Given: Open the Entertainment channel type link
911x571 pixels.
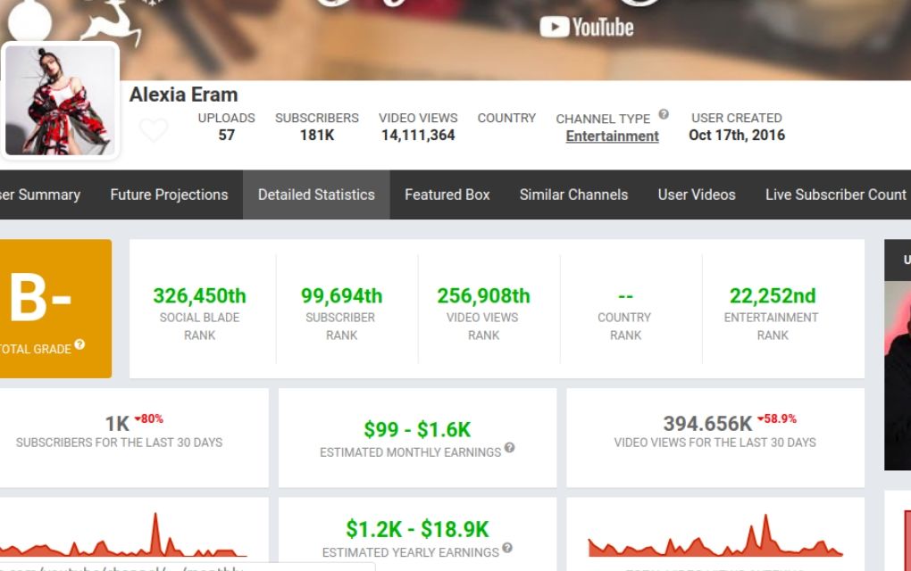Looking at the screenshot, I should (612, 136).
